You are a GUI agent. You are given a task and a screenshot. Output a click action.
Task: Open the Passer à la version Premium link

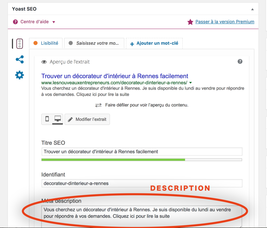225,22
